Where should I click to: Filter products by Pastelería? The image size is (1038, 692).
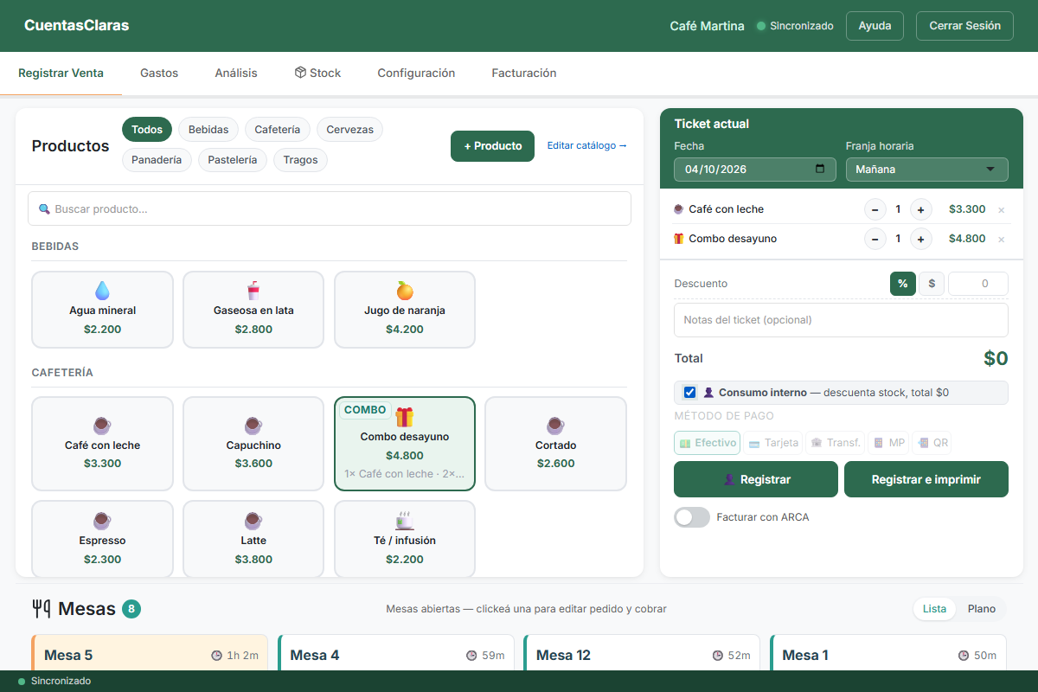click(x=233, y=160)
